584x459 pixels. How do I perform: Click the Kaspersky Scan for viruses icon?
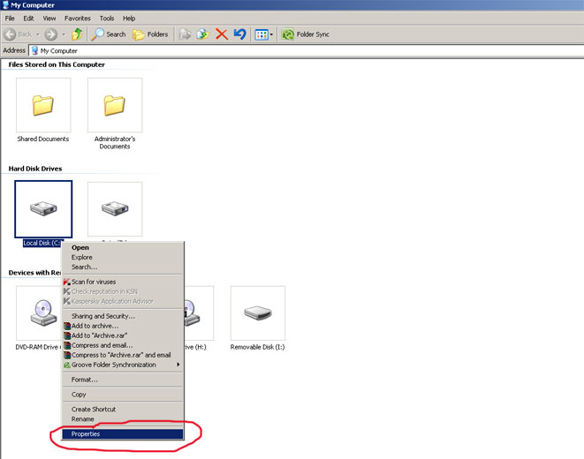67,282
